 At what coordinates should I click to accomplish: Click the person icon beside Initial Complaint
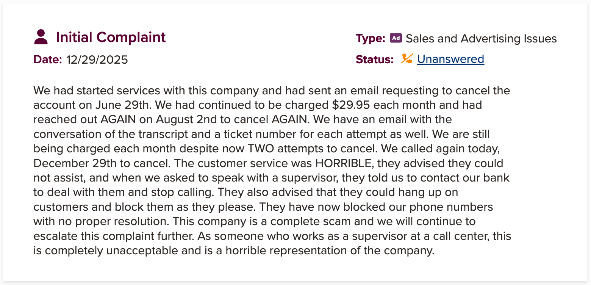pyautogui.click(x=41, y=37)
